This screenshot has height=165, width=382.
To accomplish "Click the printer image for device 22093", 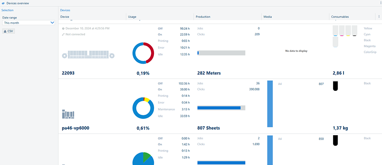I will (89, 55).
